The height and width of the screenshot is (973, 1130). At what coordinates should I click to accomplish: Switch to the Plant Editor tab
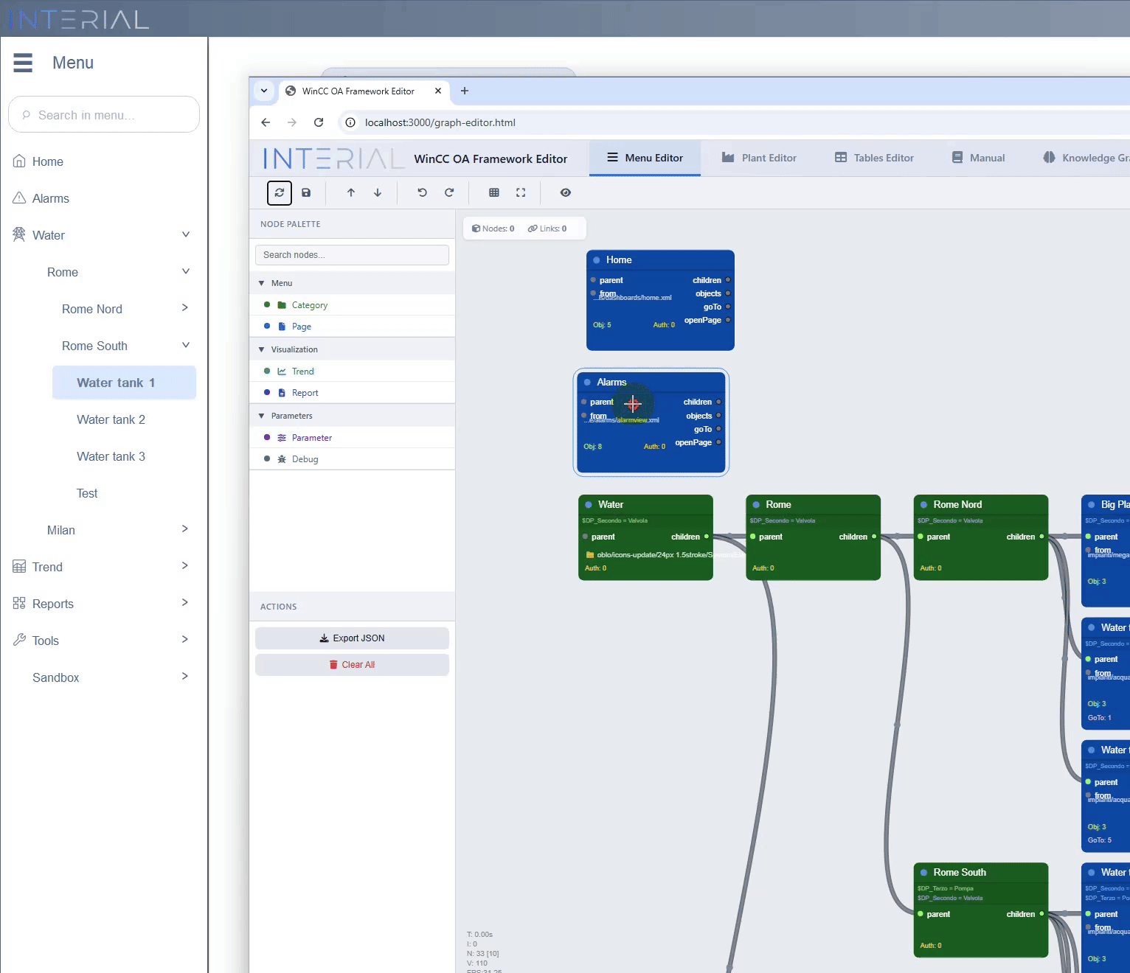759,158
